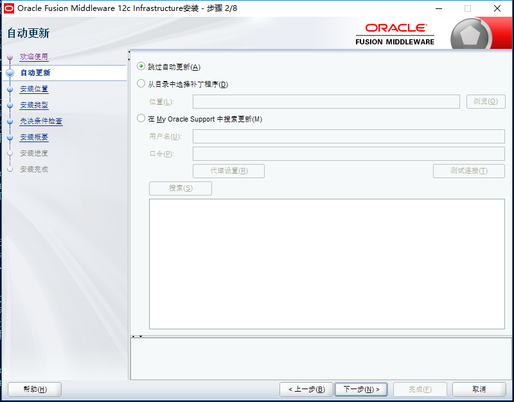Screen dimensions: 514x402
Task: Go back with 上一步(B)
Action: tap(306, 390)
